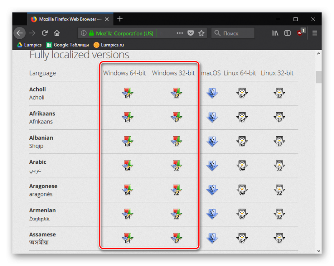Open the Firefox hamburger menu

coord(315,33)
